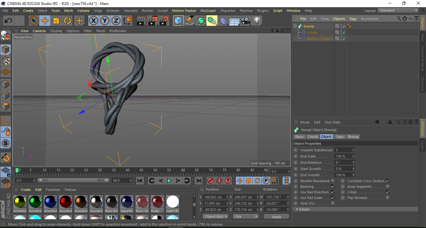Open the Layout dropdown showing Standard
This screenshot has width=426, height=228.
click(398, 11)
